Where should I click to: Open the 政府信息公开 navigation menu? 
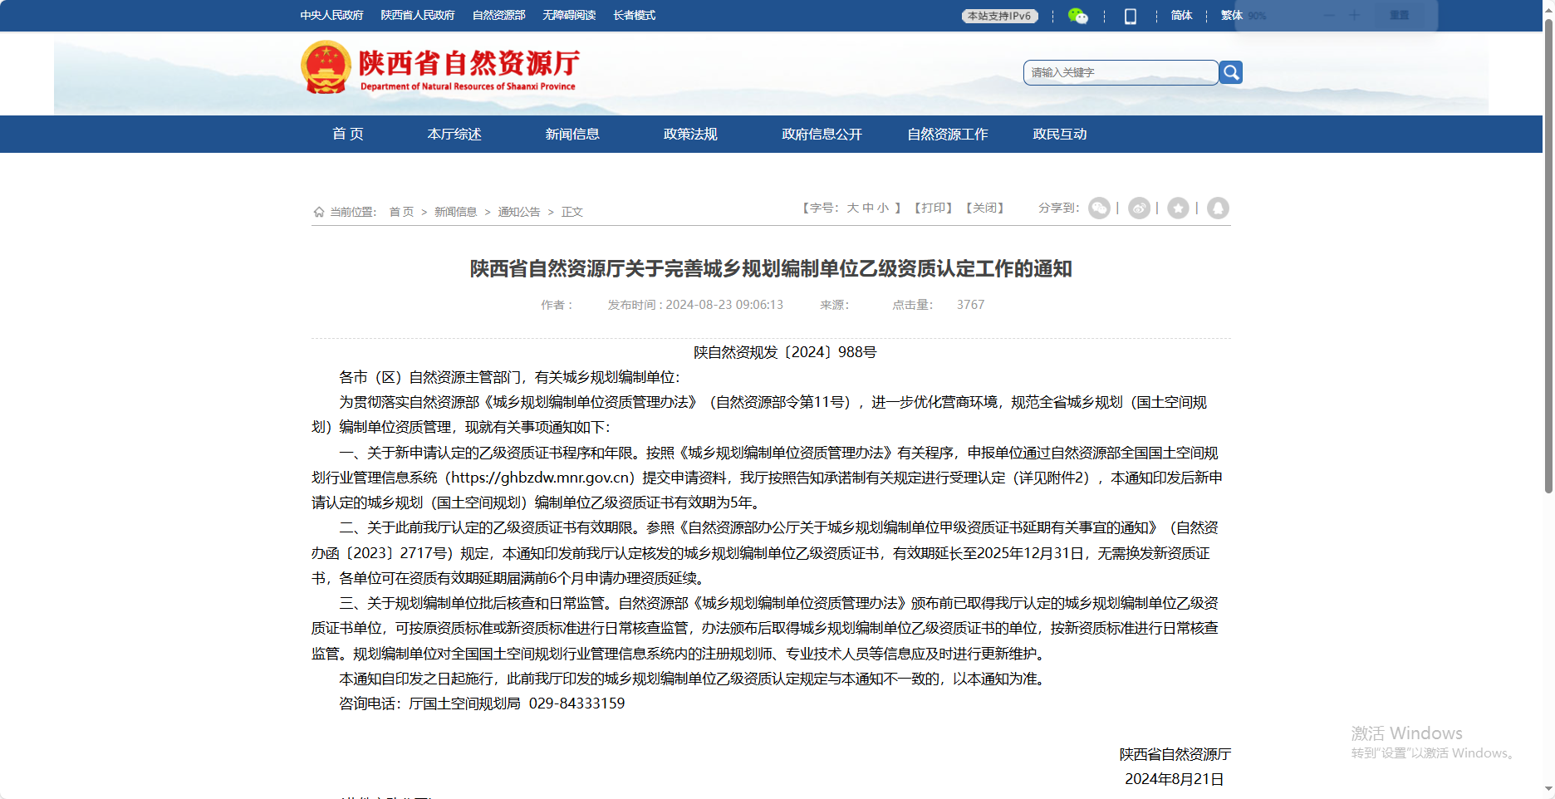point(822,135)
